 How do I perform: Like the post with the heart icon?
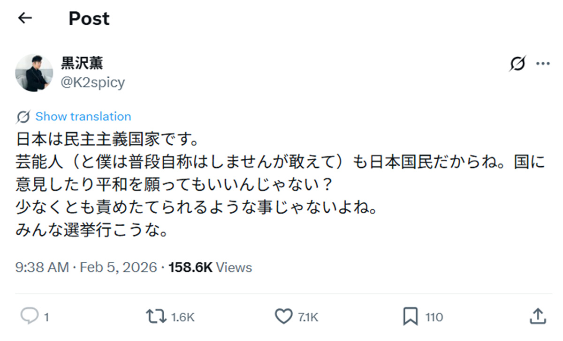tap(283, 317)
